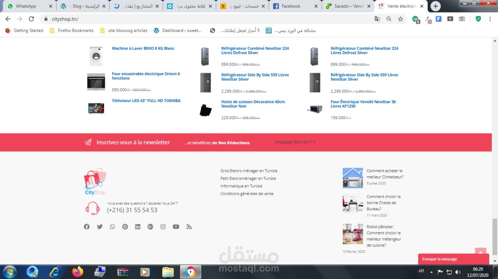
Task: Open the WinRAR taskbar icon
Action: tap(123, 272)
